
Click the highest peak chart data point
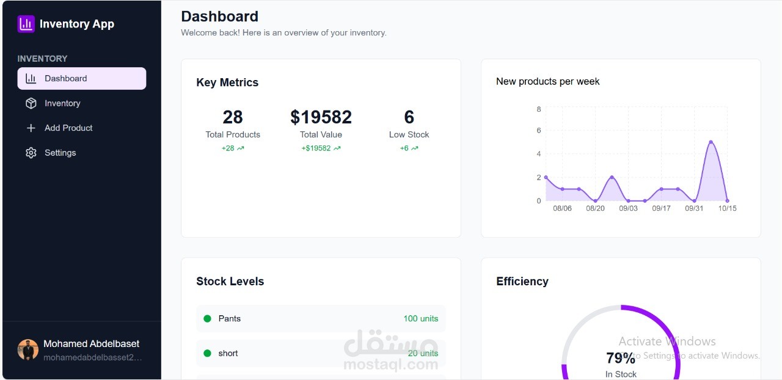click(711, 142)
